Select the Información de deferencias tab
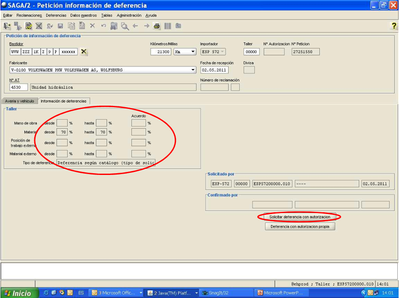Screen dimensions: 399x298 [x=64, y=101]
